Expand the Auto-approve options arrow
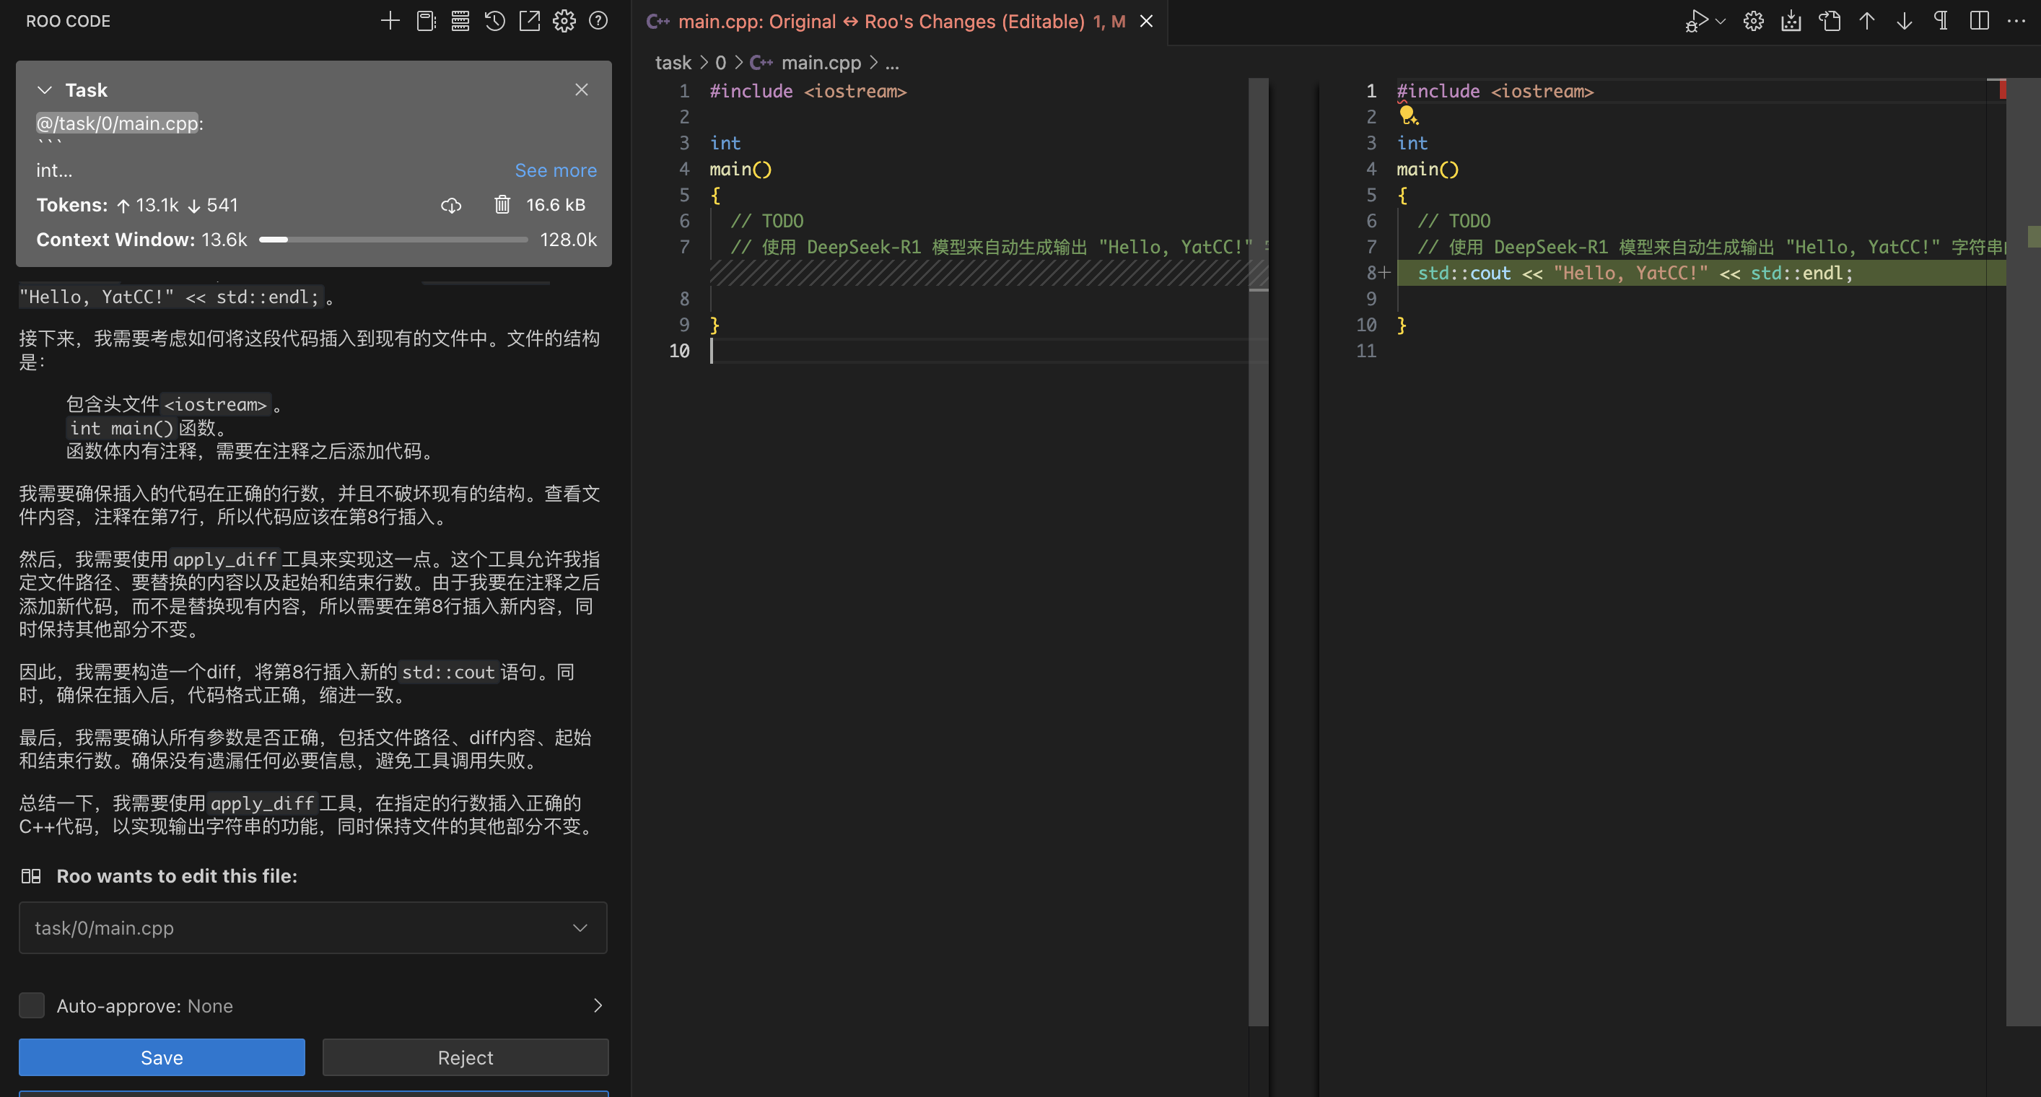This screenshot has width=2041, height=1097. (x=598, y=1005)
